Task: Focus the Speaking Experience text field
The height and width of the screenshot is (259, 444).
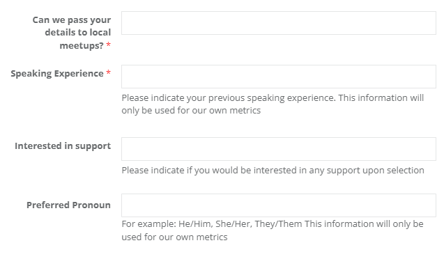Action: coord(279,77)
